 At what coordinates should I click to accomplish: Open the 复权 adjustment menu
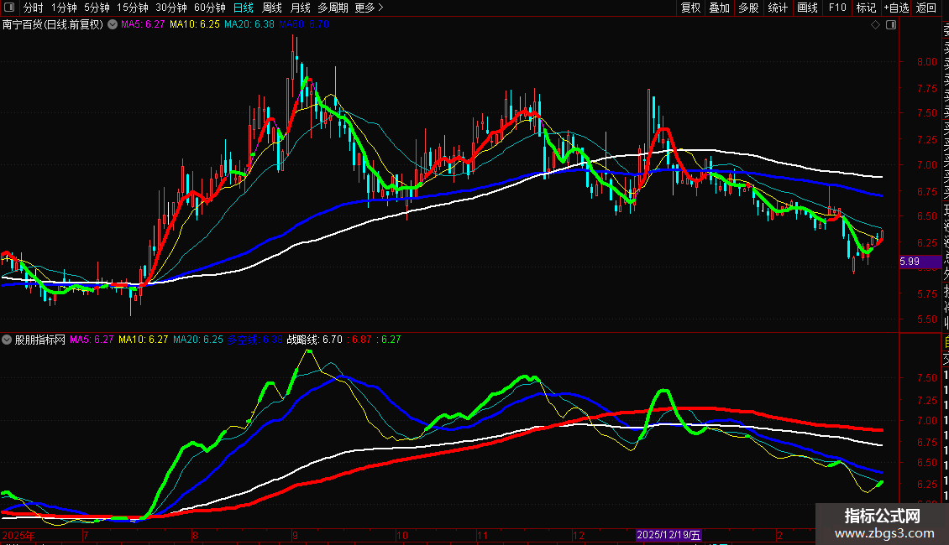(x=690, y=8)
